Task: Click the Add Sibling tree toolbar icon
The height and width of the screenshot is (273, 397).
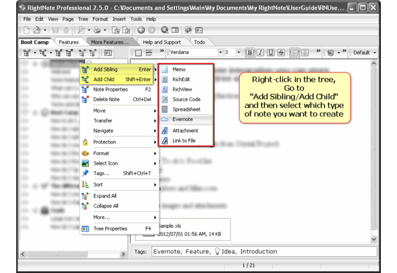Action: (x=26, y=53)
